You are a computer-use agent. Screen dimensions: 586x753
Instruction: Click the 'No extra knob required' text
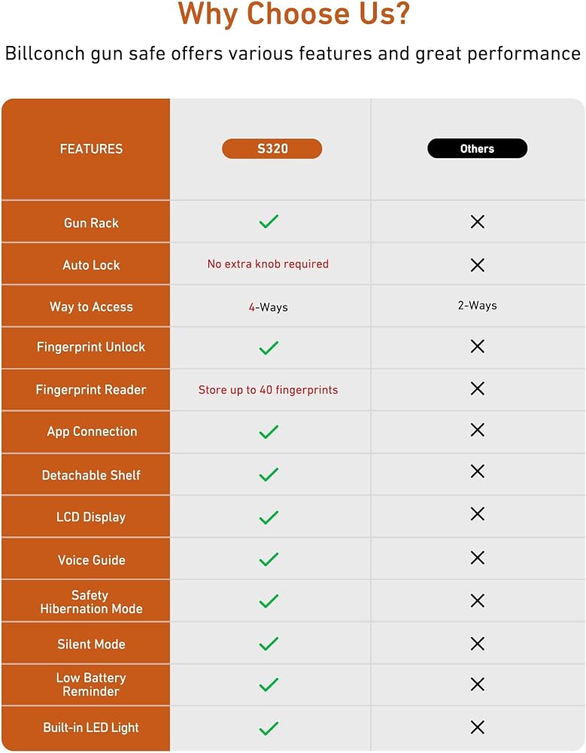tap(268, 264)
